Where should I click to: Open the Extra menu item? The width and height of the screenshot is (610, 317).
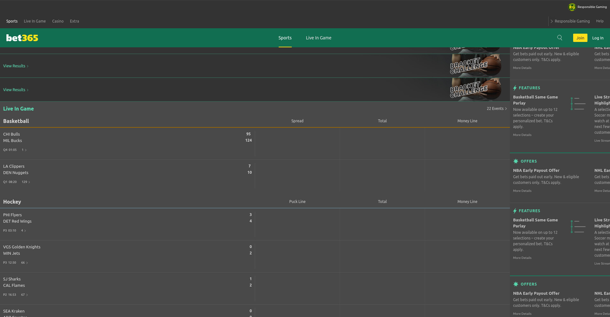tap(74, 21)
